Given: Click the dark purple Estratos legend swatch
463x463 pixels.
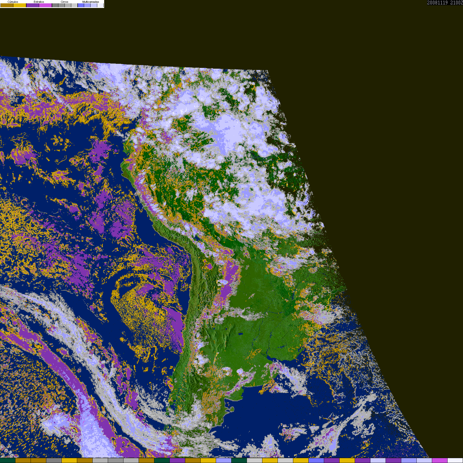Looking at the screenshot, I should point(33,5).
